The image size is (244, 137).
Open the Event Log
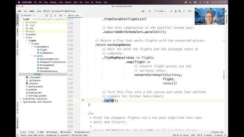tap(217, 132)
